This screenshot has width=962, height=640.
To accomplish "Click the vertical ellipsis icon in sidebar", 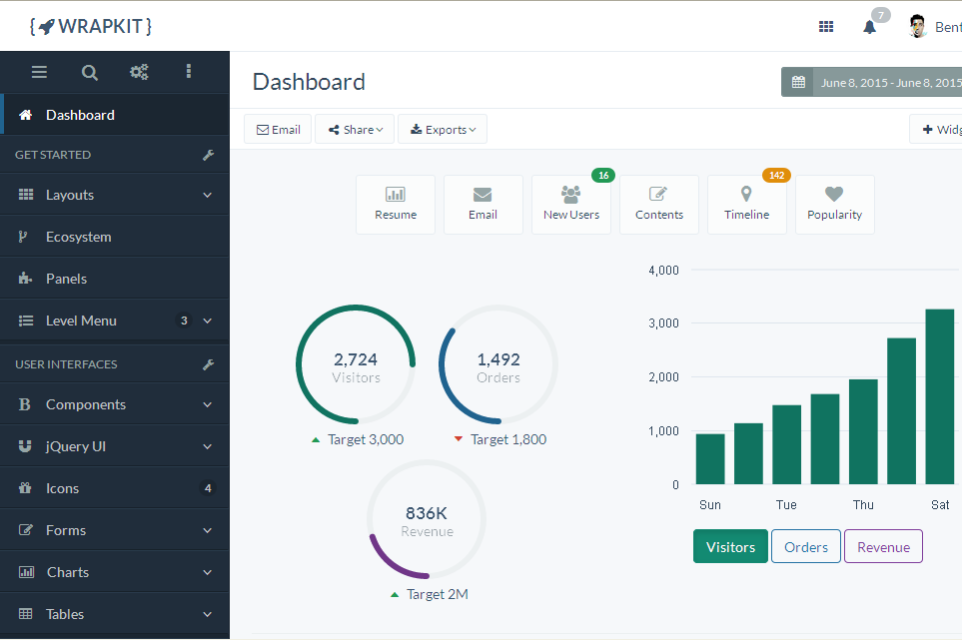I will (189, 72).
